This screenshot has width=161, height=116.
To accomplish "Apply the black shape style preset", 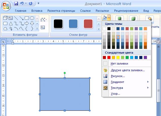I will pyautogui.click(x=58, y=24).
